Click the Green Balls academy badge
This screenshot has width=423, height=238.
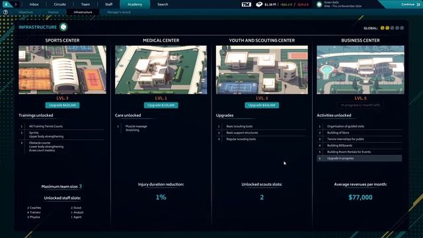tap(319, 5)
